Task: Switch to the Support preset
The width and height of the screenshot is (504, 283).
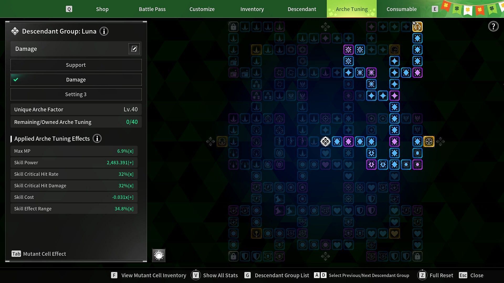Action: pyautogui.click(x=76, y=65)
